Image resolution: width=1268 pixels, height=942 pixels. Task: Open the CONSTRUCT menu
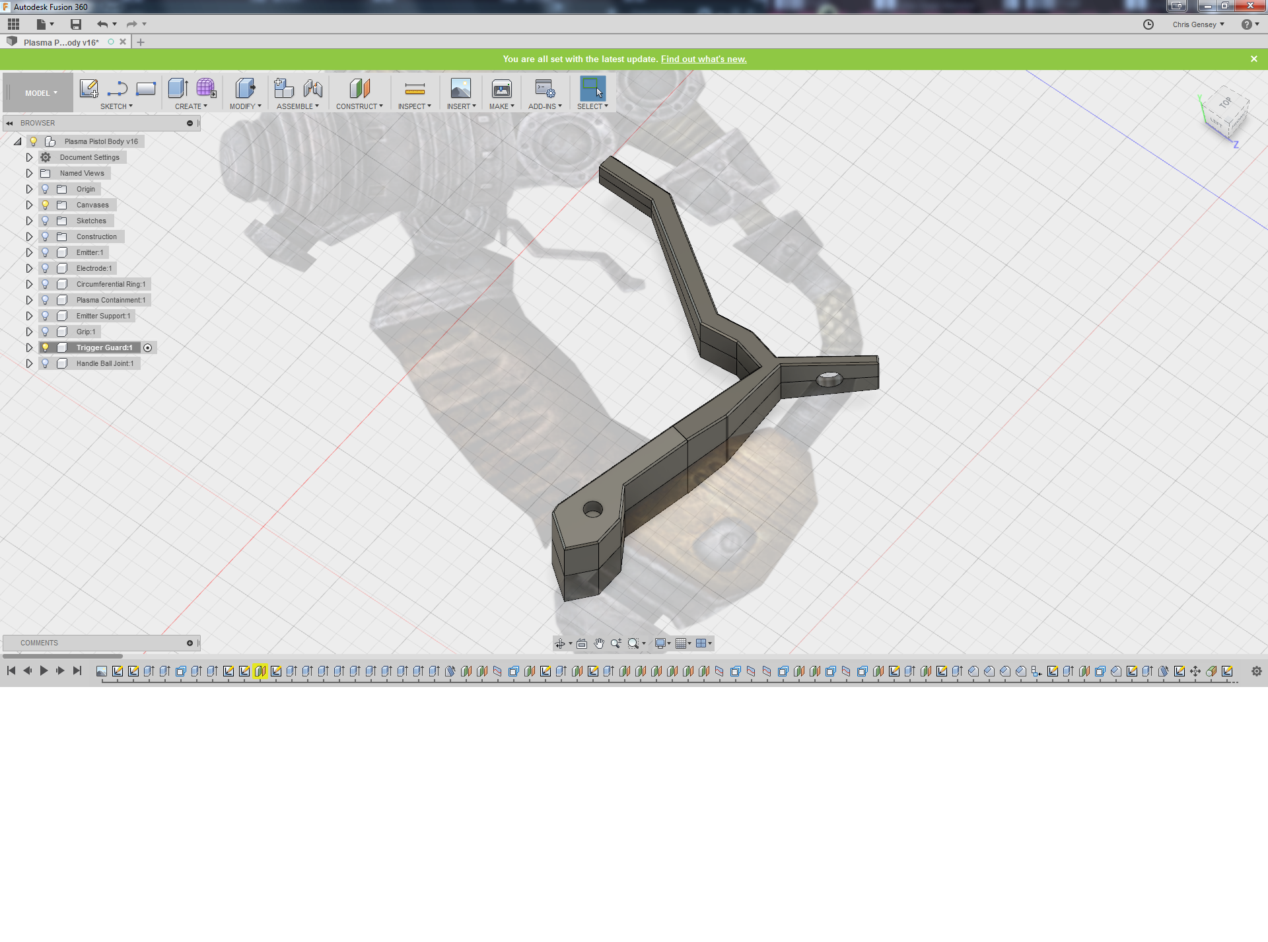[359, 106]
